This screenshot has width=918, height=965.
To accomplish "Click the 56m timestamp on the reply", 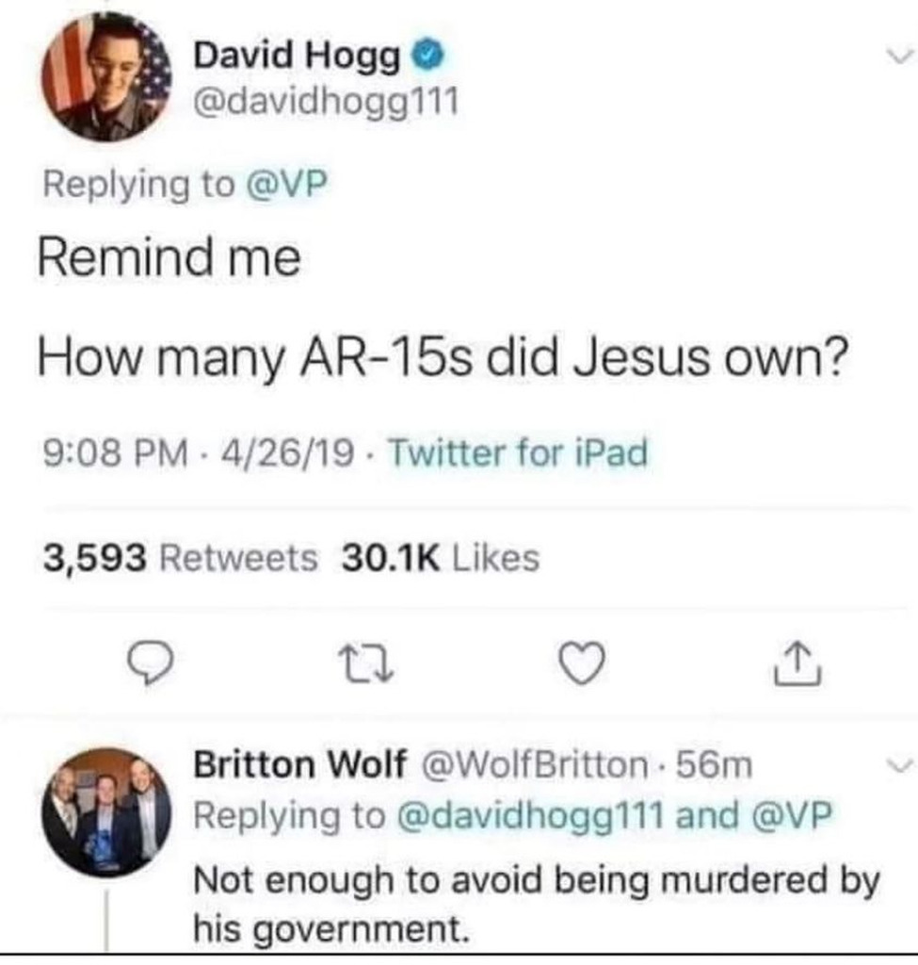I will click(714, 765).
